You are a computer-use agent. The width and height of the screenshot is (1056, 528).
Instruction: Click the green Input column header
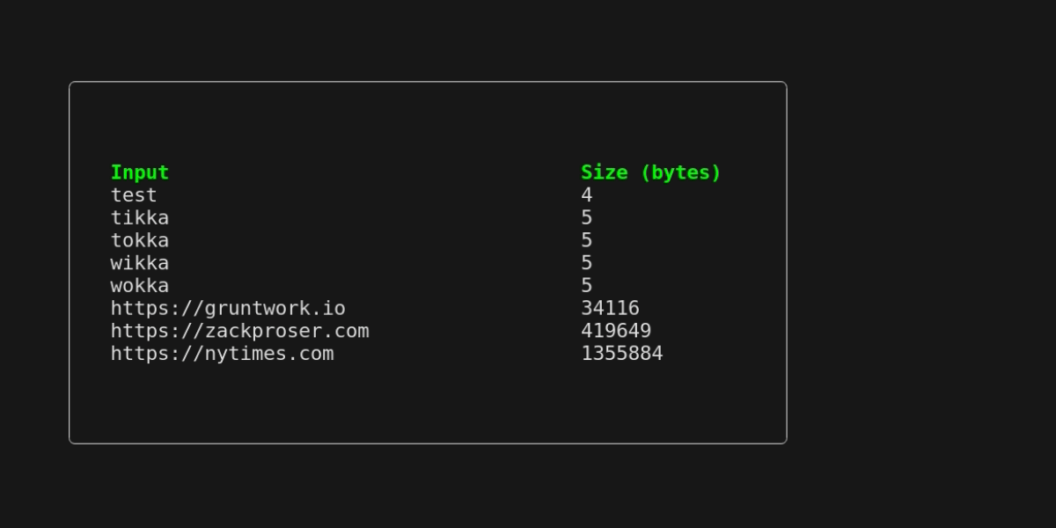pyautogui.click(x=139, y=172)
